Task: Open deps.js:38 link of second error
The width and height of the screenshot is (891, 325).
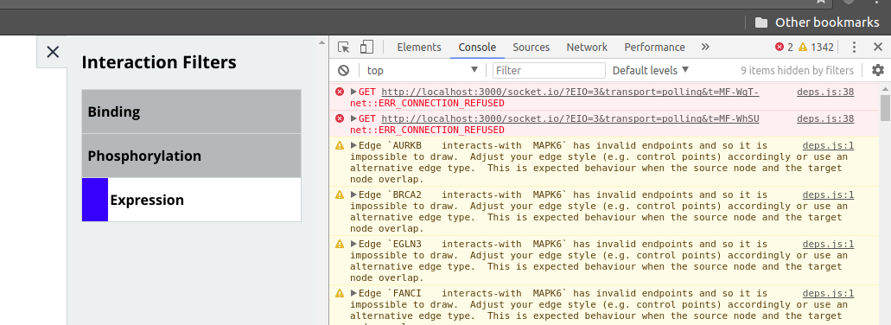Action: pos(825,118)
